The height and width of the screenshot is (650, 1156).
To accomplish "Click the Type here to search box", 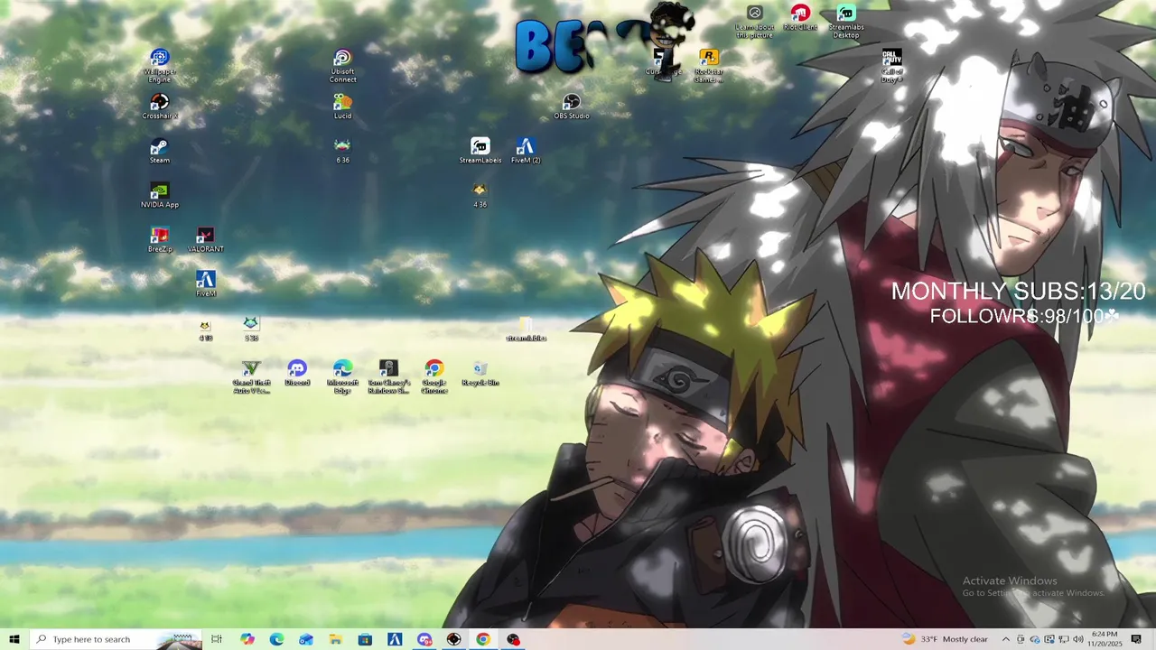I will 116,639.
